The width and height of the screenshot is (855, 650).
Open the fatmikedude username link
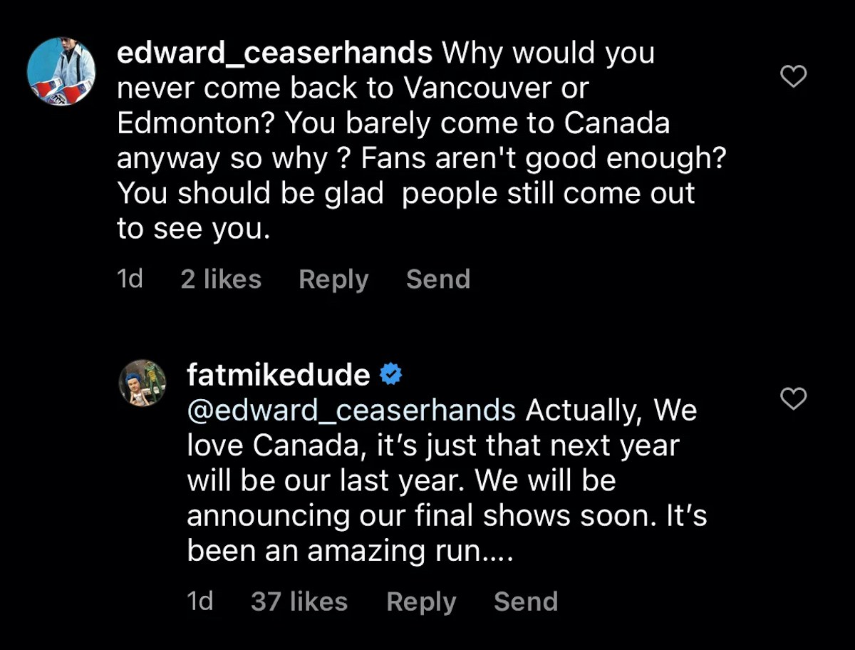tap(278, 375)
